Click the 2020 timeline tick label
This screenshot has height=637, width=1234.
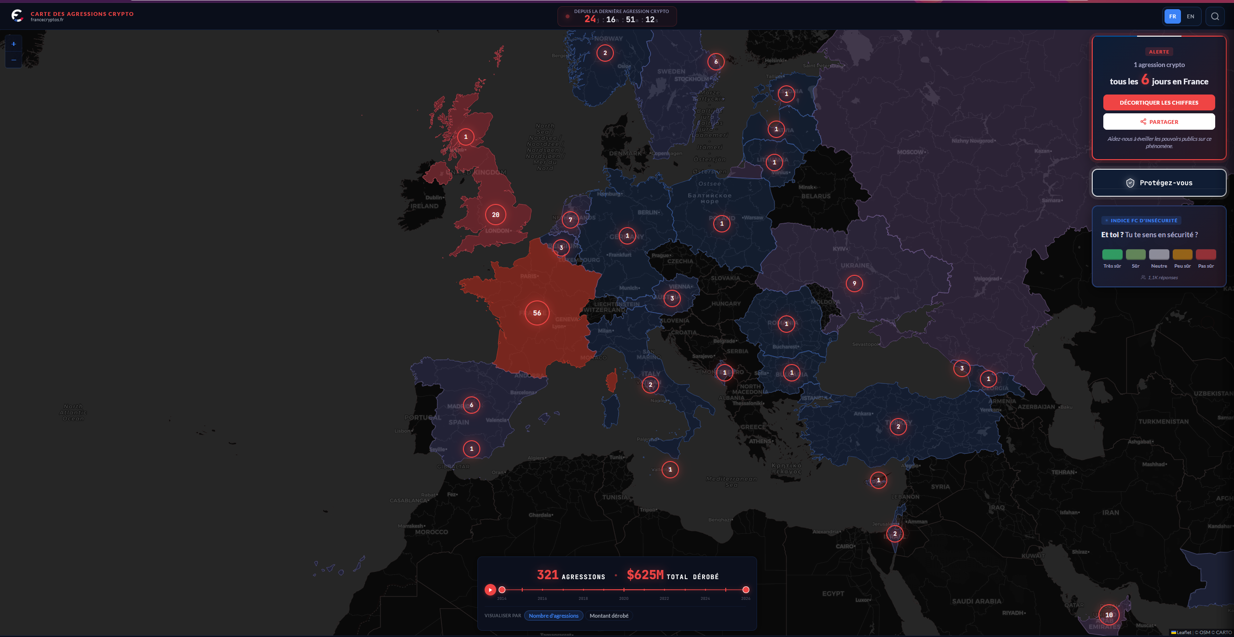coord(624,598)
